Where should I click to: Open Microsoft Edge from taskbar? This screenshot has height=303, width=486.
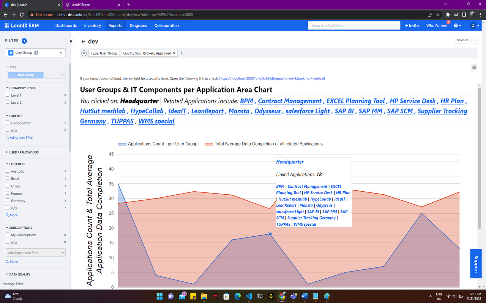tap(237, 296)
